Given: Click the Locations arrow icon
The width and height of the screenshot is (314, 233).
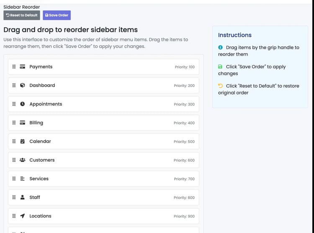Looking at the screenshot, I should click(23, 216).
